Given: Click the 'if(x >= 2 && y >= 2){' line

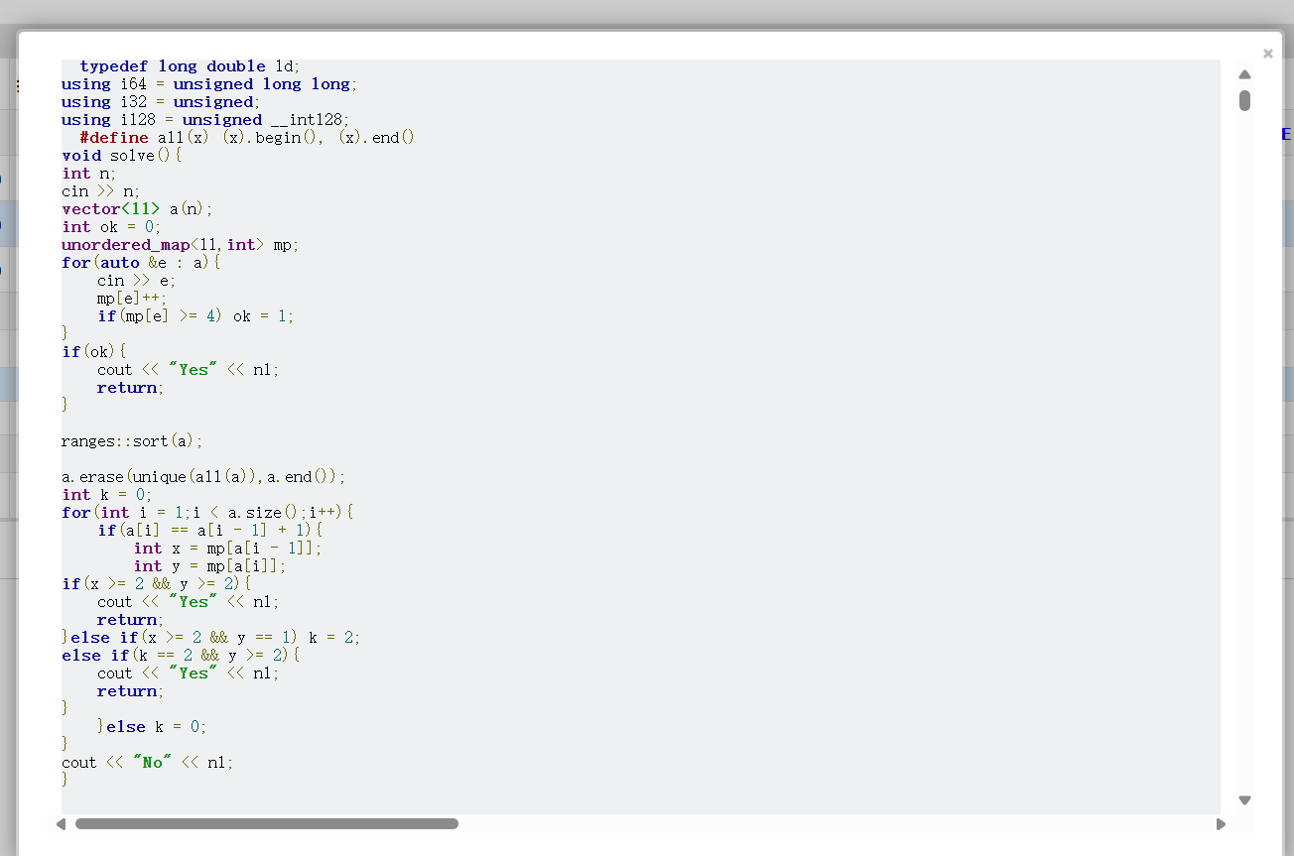Looking at the screenshot, I should 157,584.
